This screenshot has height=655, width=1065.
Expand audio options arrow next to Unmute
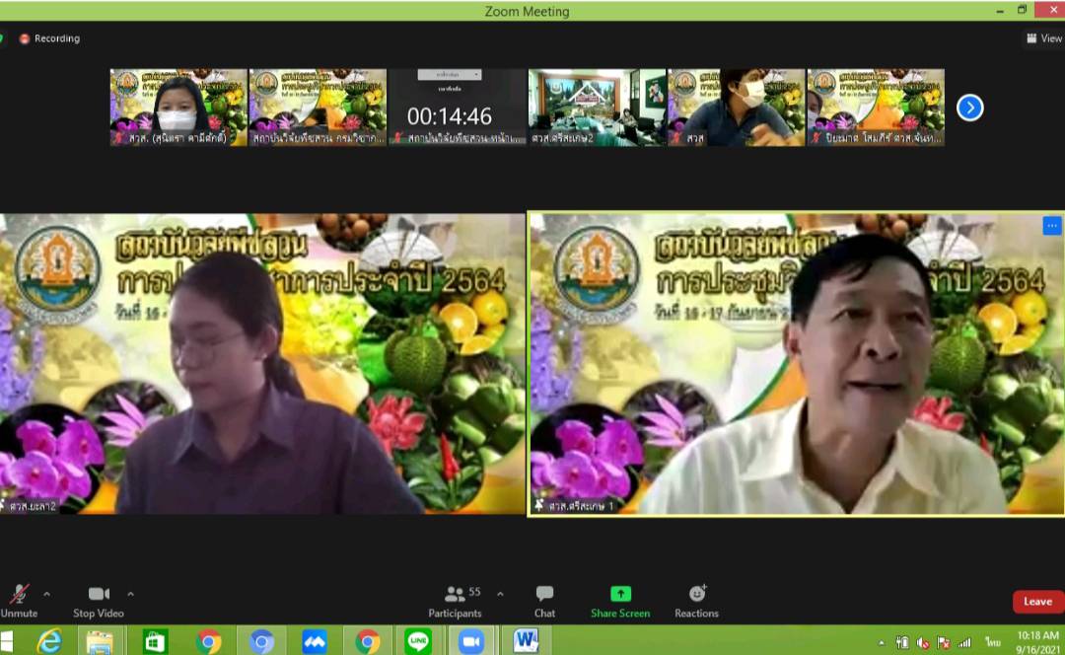(46, 594)
